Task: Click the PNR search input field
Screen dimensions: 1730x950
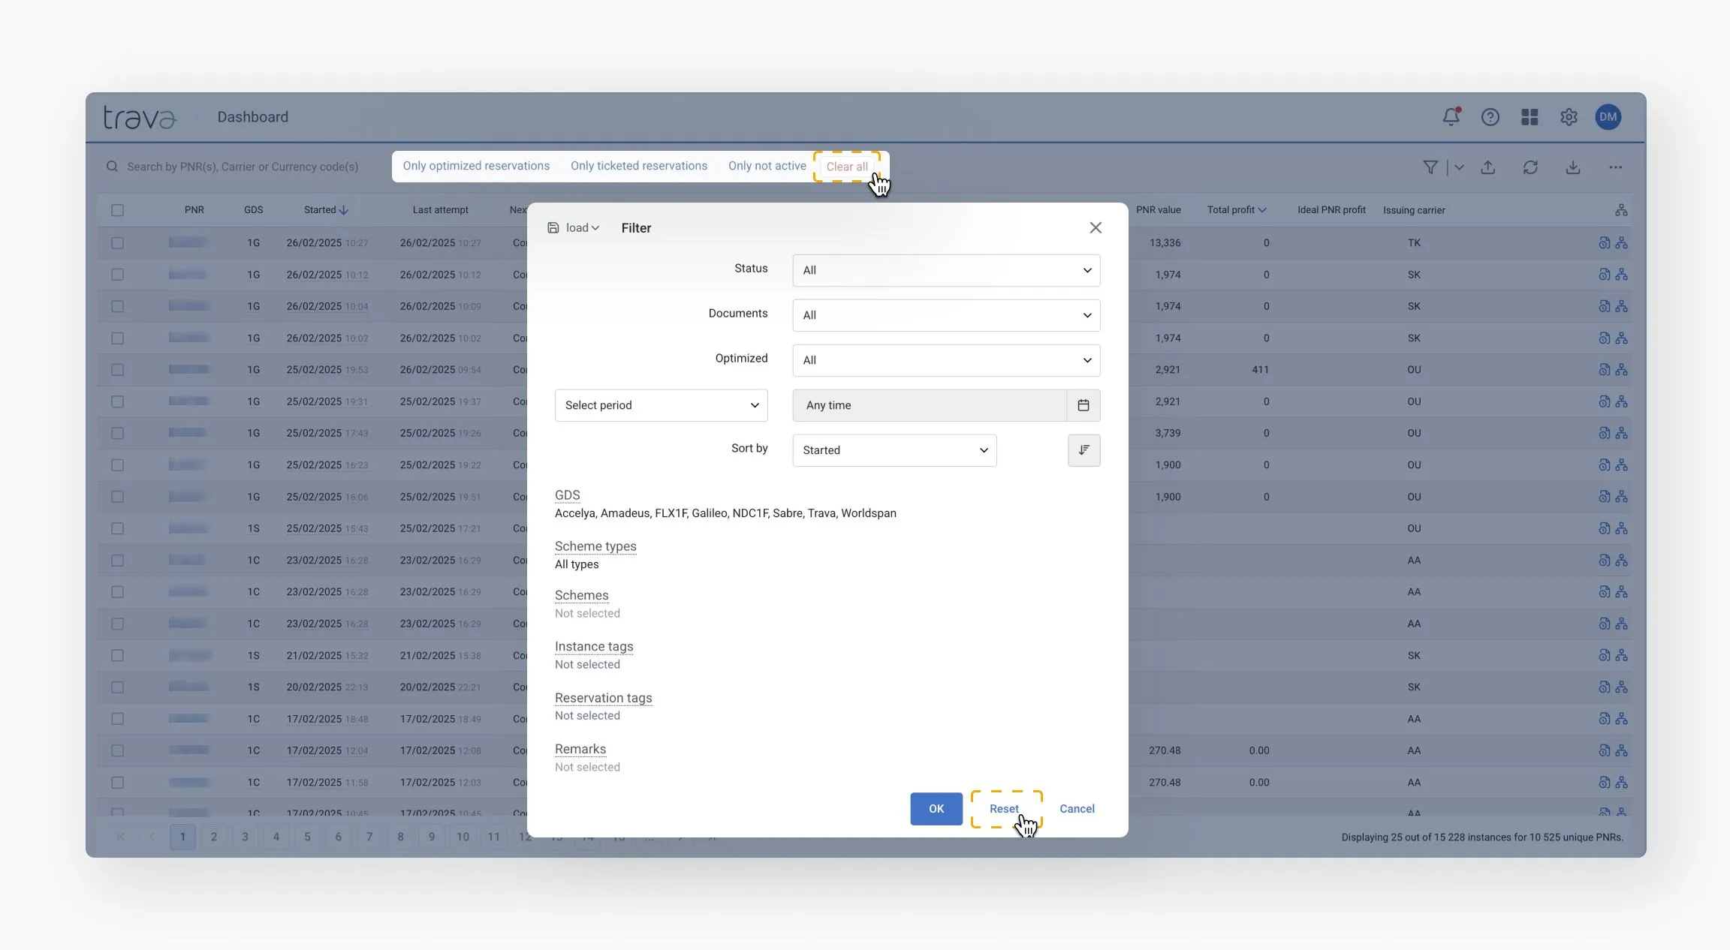Action: 242,167
